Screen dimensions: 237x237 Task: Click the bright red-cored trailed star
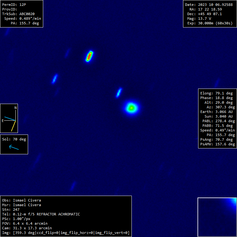(89, 56)
